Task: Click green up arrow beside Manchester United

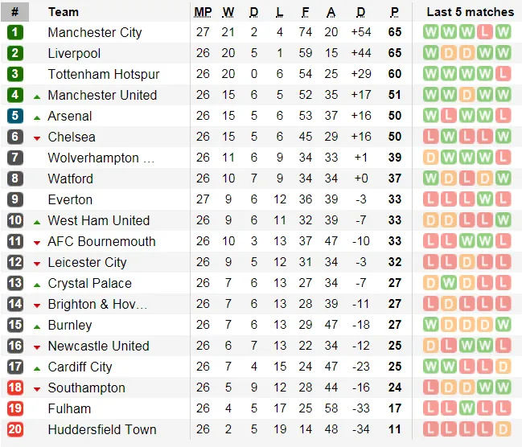Action: (37, 96)
